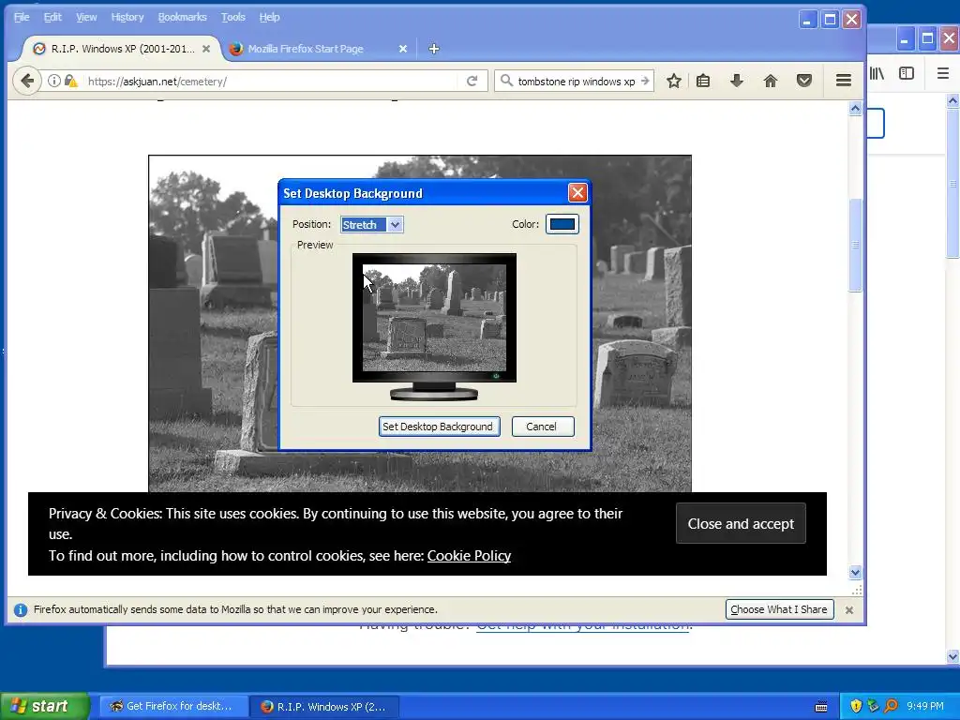Click the keyboard icon on taskbar
This screenshot has width=960, height=720.
pos(821,707)
